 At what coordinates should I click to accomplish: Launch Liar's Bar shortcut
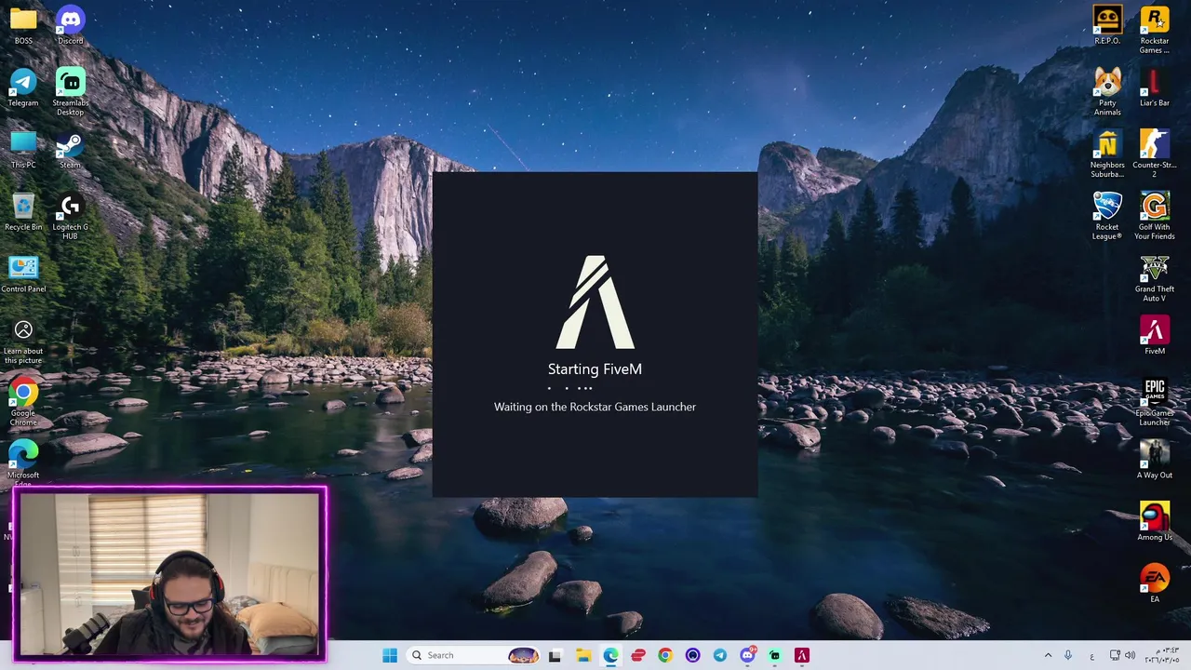coord(1155,87)
